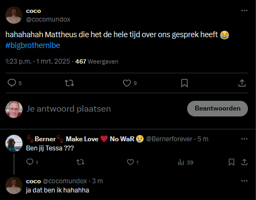This screenshot has width=256, height=200.
Task: Bookmark Berner's reply
Action: point(231,162)
